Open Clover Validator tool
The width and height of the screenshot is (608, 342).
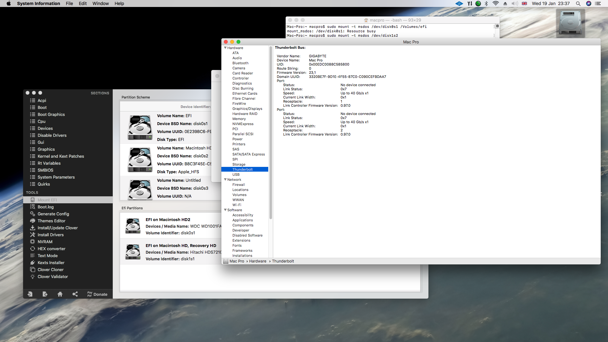(53, 276)
